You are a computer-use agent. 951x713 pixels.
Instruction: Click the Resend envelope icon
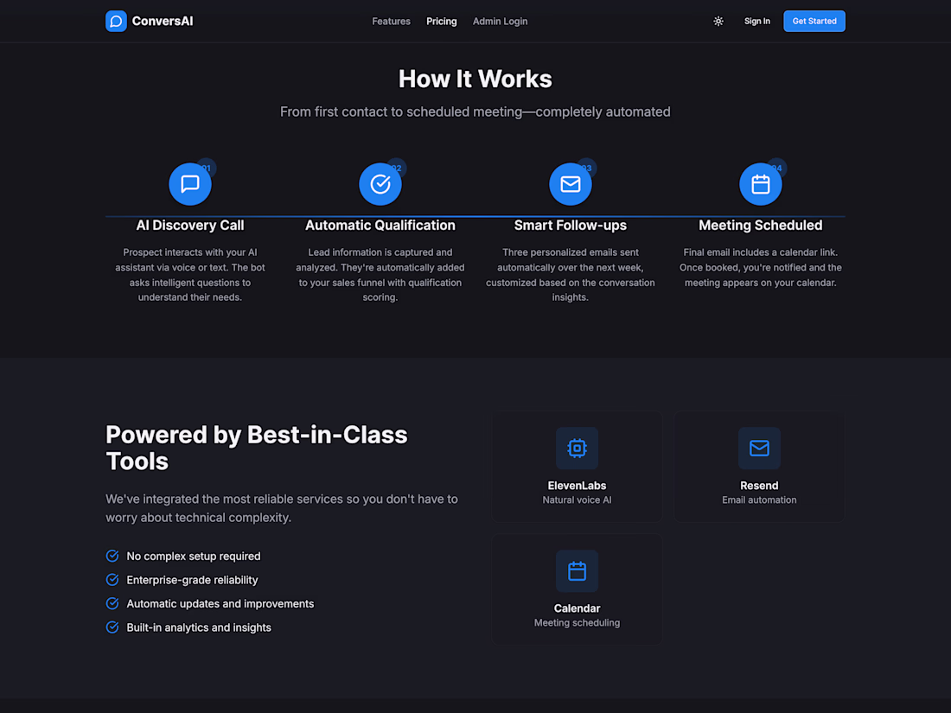[759, 448]
